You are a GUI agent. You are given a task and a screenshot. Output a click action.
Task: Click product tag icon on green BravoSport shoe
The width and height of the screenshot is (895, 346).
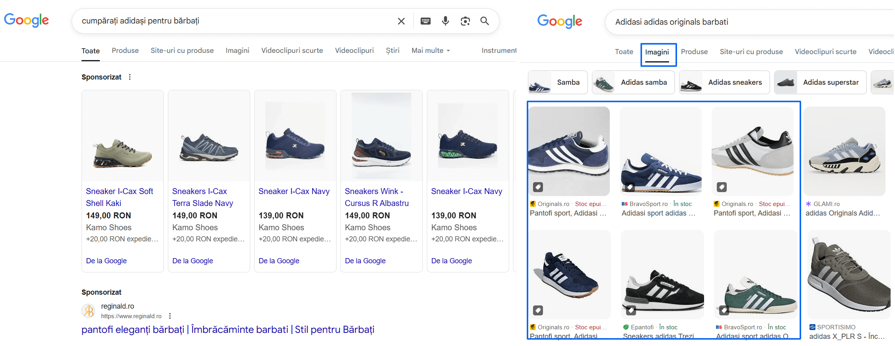tap(724, 310)
